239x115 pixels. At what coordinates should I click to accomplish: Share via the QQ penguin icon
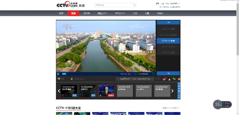tap(169, 79)
